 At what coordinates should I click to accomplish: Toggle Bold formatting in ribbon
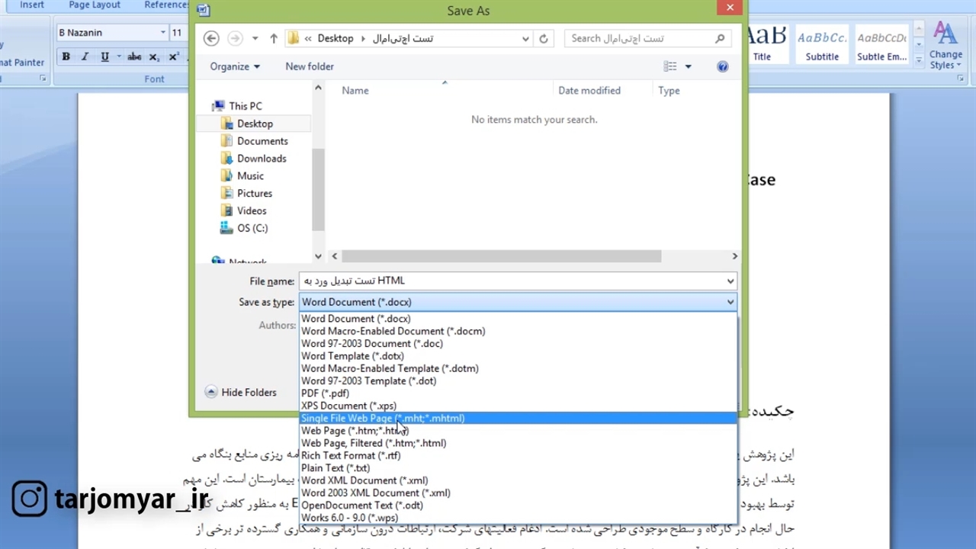click(x=66, y=56)
